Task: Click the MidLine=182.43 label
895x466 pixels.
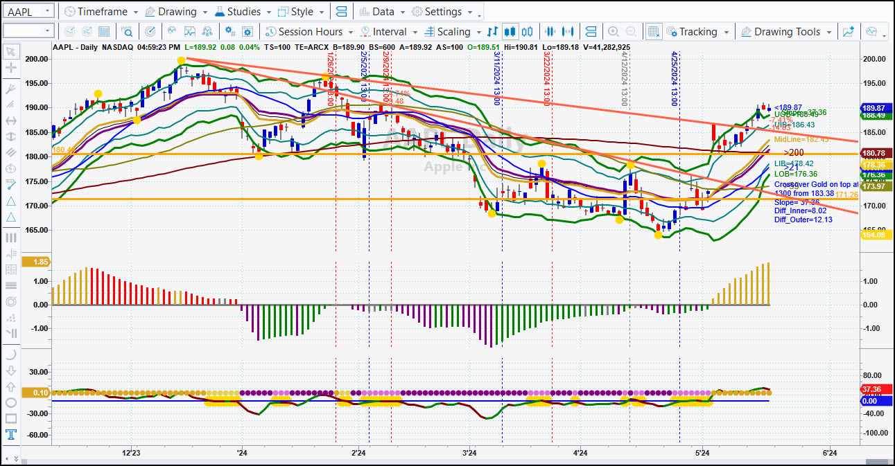Action: [801, 139]
